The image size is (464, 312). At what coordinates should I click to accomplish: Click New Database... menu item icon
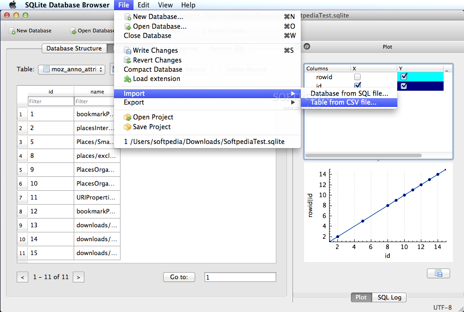coord(127,17)
